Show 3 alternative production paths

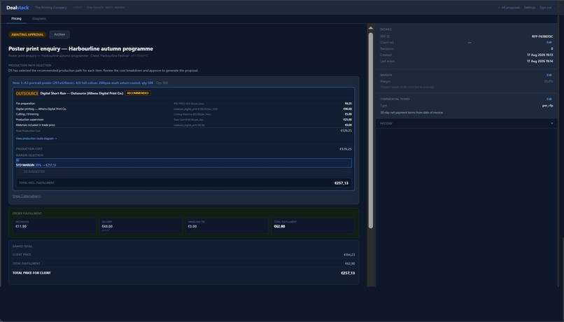[27, 196]
